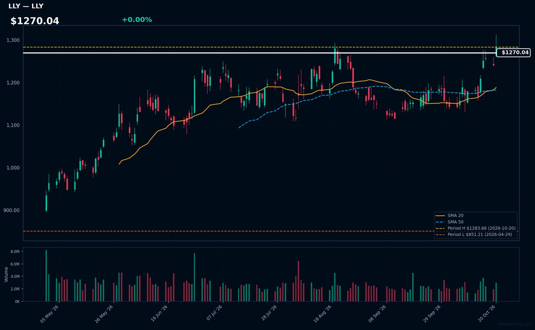Click the 1,100 price axis label
Image resolution: width=535 pixels, height=330 pixels.
coord(13,125)
